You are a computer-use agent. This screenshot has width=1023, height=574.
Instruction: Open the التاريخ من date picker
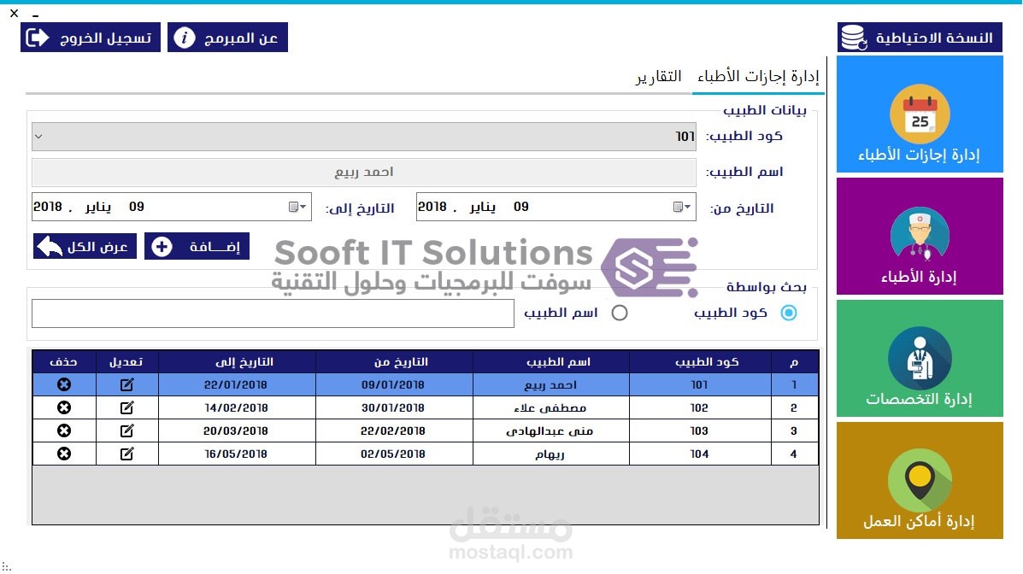(683, 207)
